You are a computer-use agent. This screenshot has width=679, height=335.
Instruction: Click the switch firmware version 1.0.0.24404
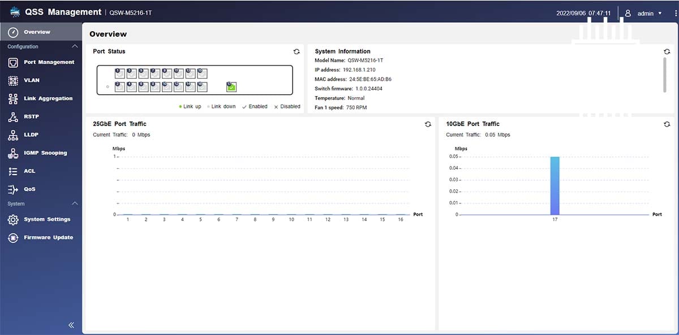point(369,89)
